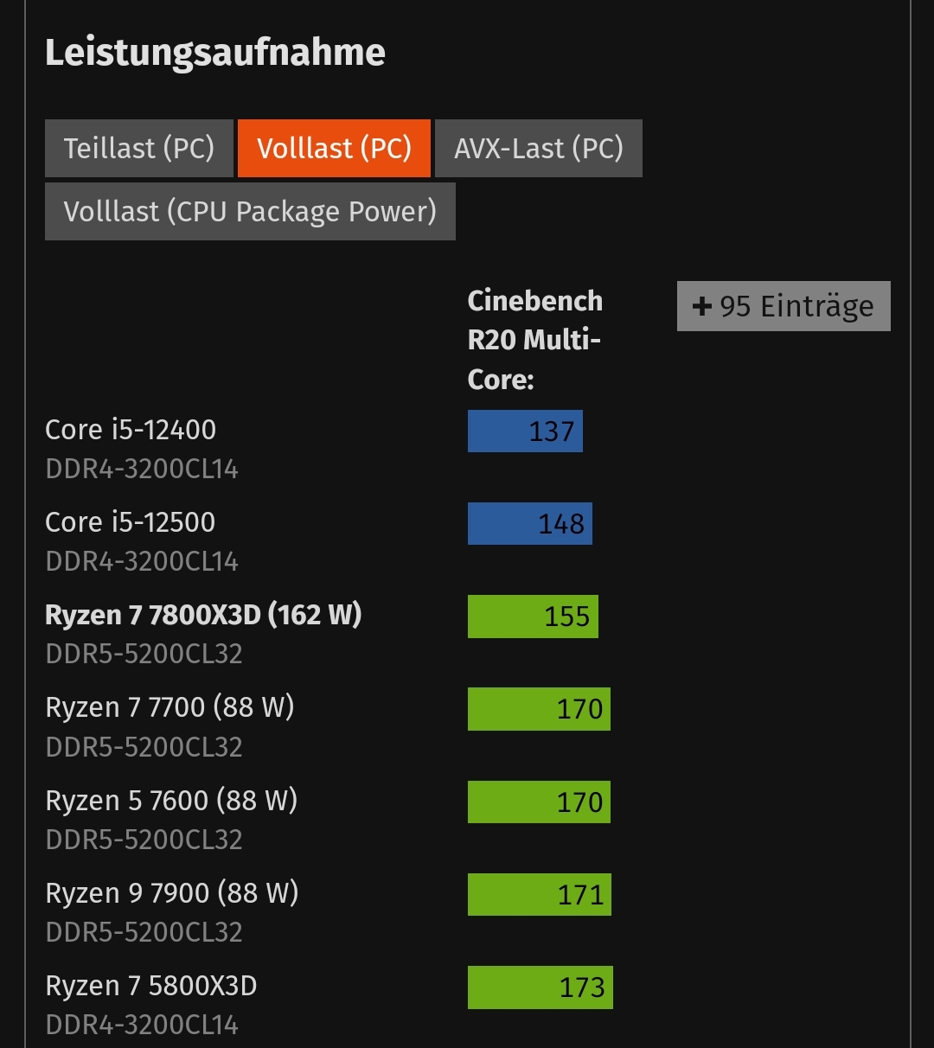The height and width of the screenshot is (1048, 934).
Task: Click the Leistungsaufnahme heading
Action: 215,53
